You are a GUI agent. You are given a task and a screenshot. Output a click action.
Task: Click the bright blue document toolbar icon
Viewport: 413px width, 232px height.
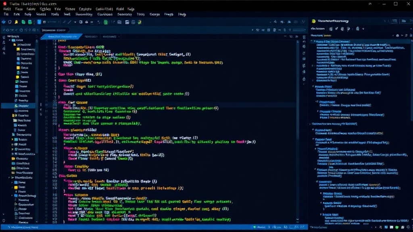[x=39, y=22]
